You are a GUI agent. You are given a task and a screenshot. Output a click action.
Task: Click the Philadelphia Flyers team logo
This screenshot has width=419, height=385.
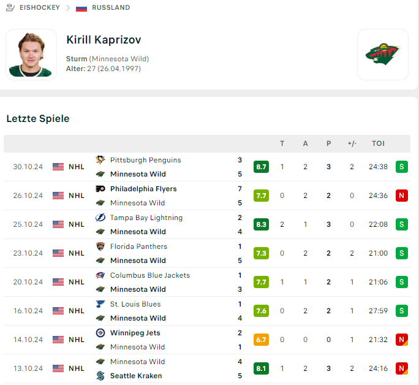(x=100, y=189)
